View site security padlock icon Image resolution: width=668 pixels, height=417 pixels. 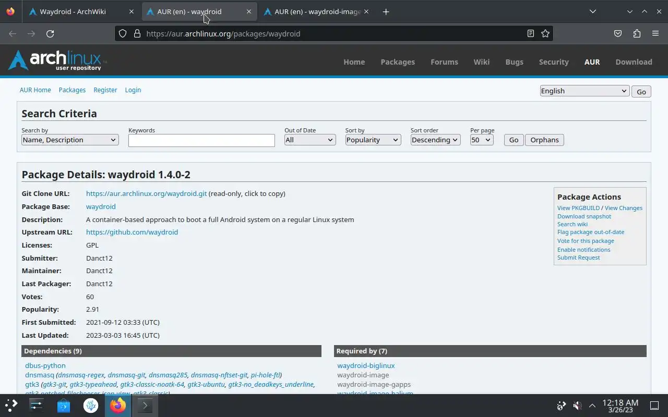tap(137, 33)
